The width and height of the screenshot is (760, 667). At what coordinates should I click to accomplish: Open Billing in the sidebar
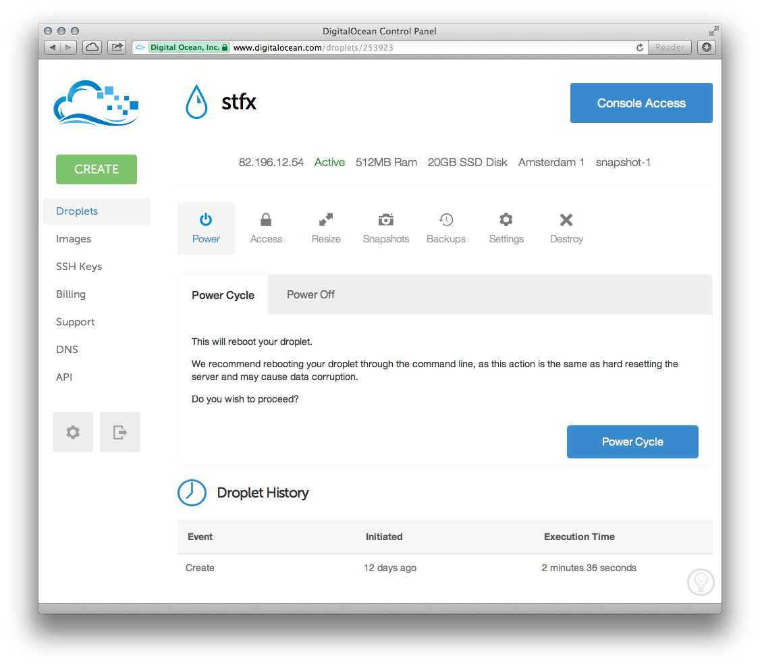coord(71,294)
